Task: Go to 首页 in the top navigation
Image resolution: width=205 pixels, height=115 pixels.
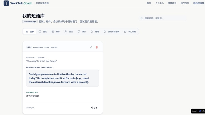Action: [149, 3]
